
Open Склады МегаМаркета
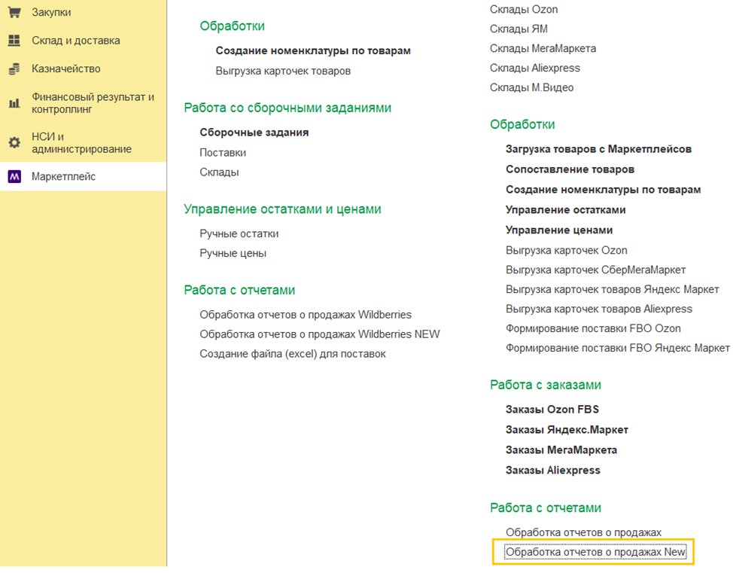[x=543, y=49]
